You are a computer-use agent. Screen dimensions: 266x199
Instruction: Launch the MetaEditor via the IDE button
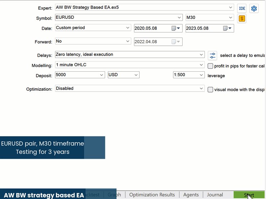pos(241,8)
